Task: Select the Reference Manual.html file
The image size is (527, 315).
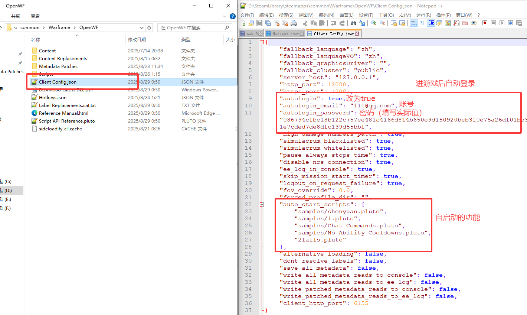Action: 63,113
